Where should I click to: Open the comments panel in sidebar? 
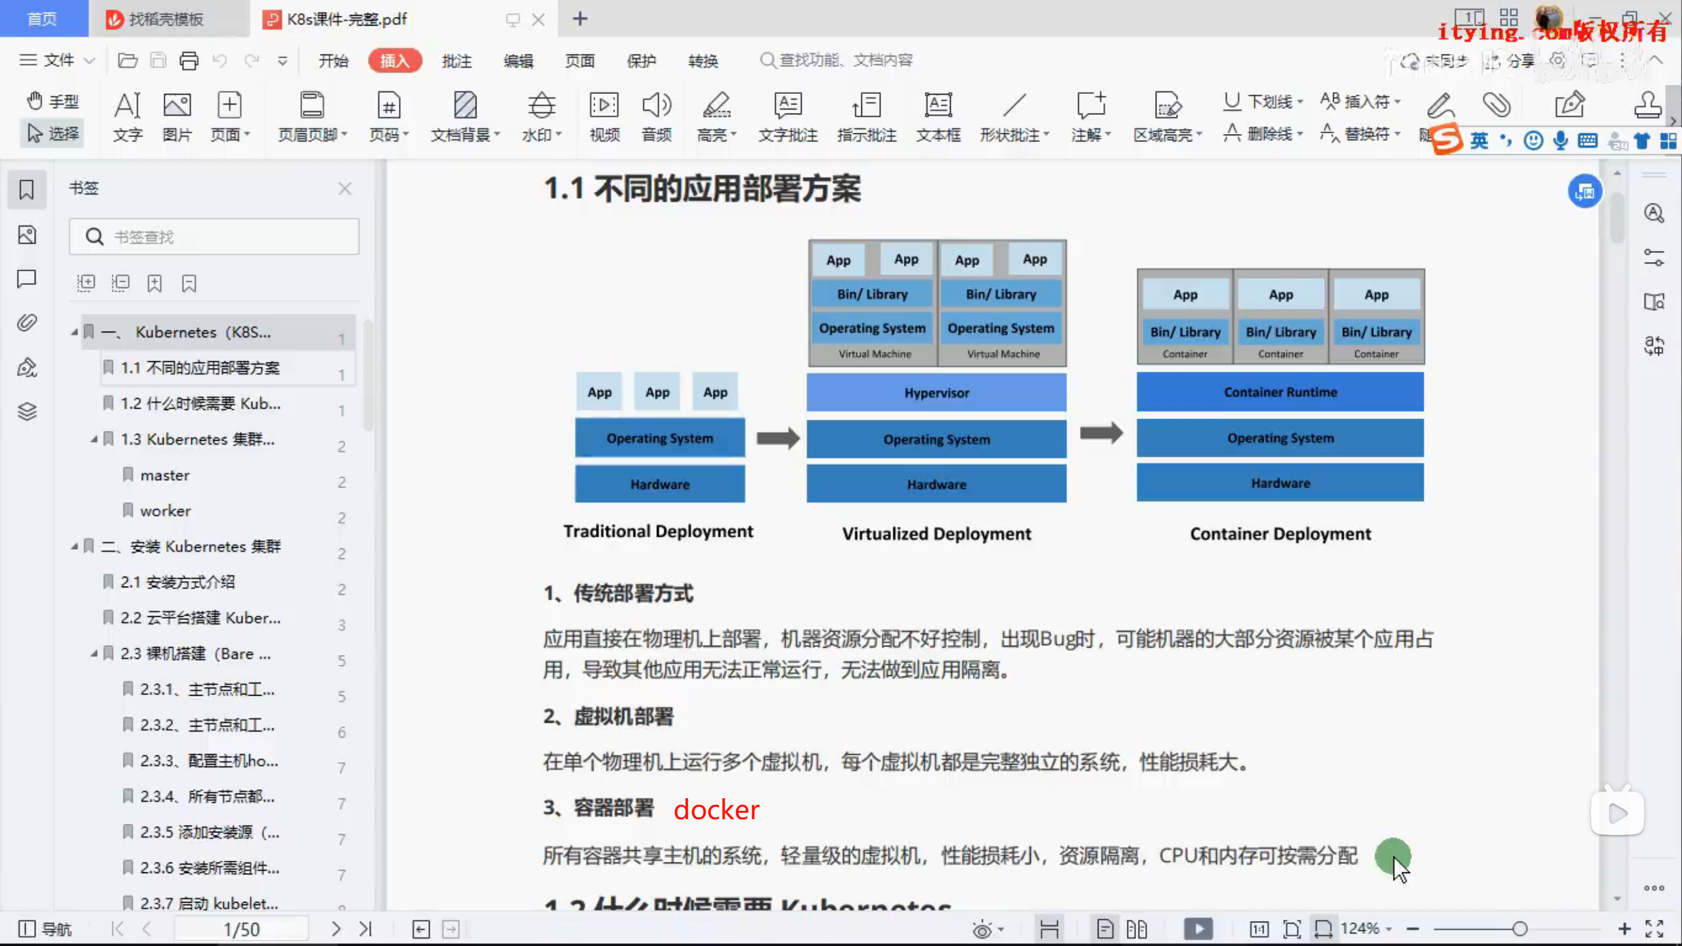coord(26,279)
